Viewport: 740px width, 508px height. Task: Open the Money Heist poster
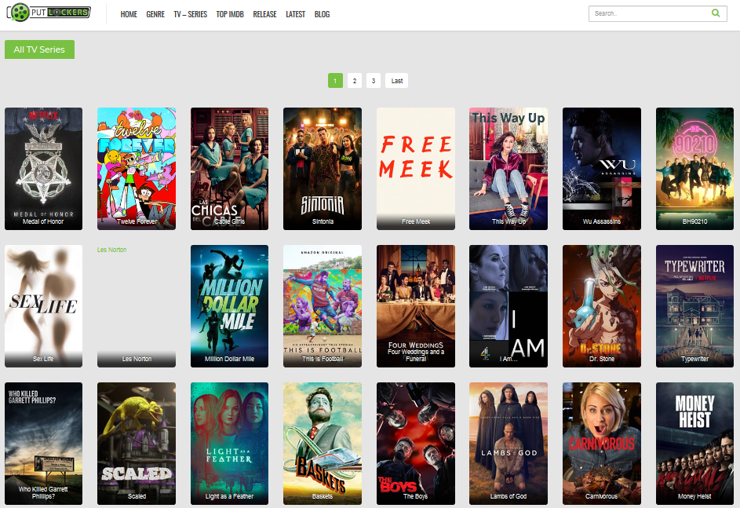(694, 444)
